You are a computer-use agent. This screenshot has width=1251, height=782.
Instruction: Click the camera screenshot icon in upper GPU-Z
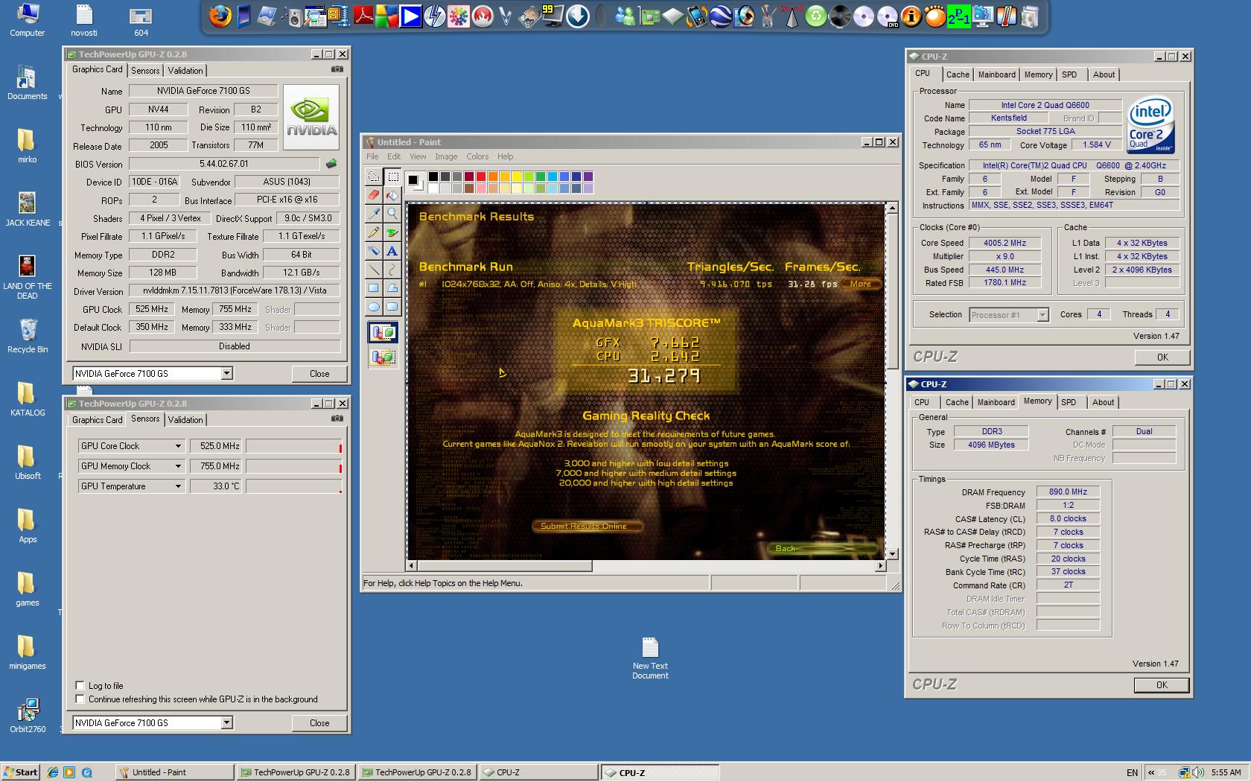tap(337, 69)
